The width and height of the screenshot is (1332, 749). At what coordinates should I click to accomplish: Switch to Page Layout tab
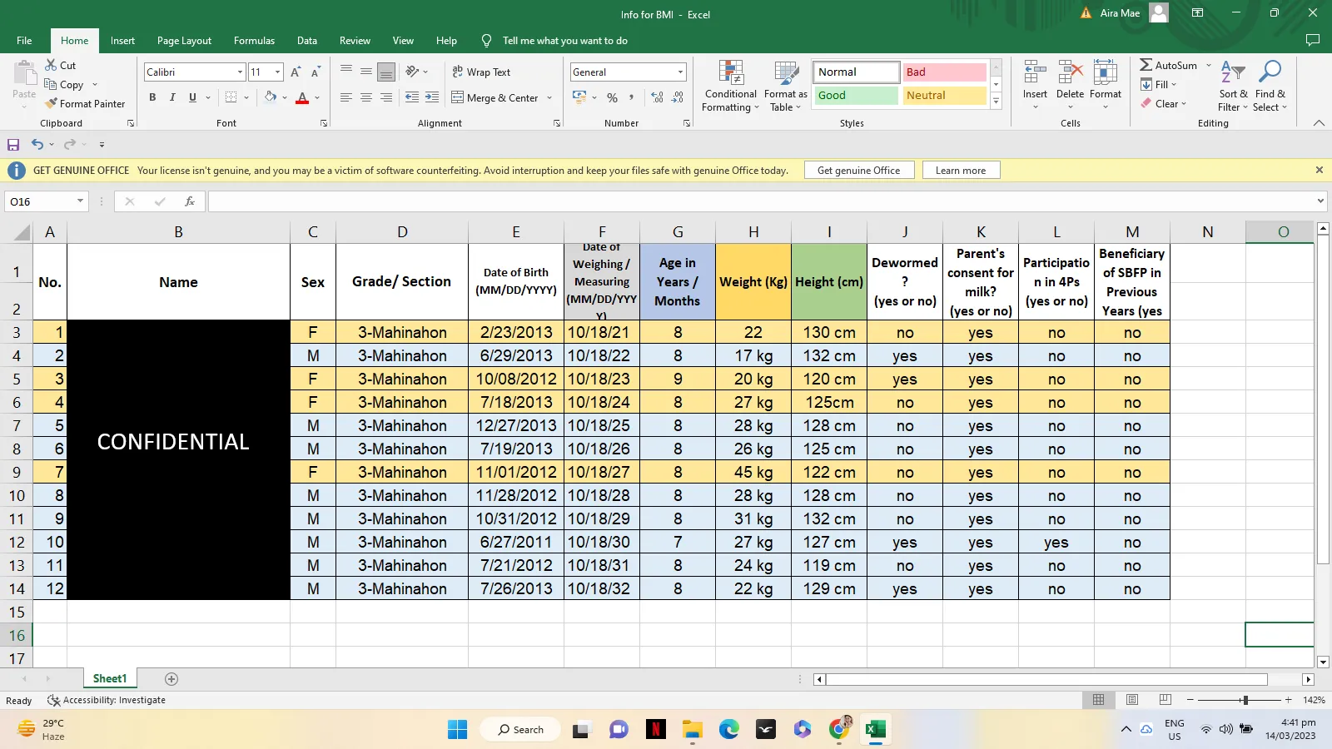(184, 41)
